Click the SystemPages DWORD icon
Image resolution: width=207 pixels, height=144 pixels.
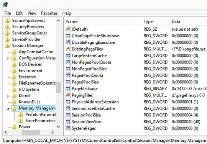[x=68, y=128]
